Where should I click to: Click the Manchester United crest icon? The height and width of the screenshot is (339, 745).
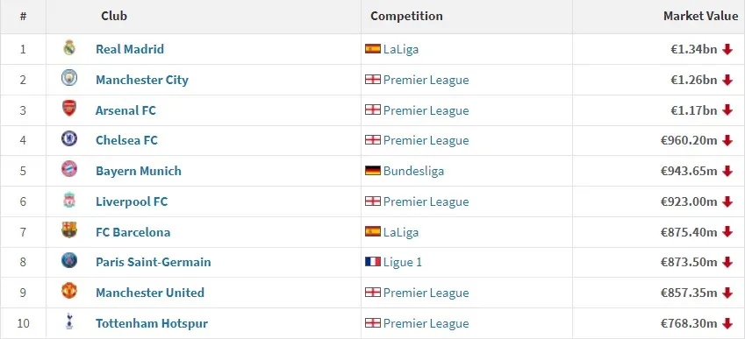[69, 291]
